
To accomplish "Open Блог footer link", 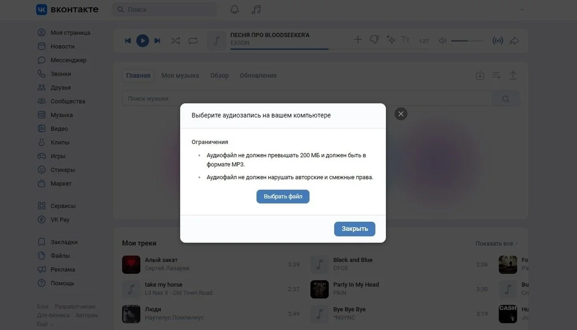I will click(x=43, y=306).
